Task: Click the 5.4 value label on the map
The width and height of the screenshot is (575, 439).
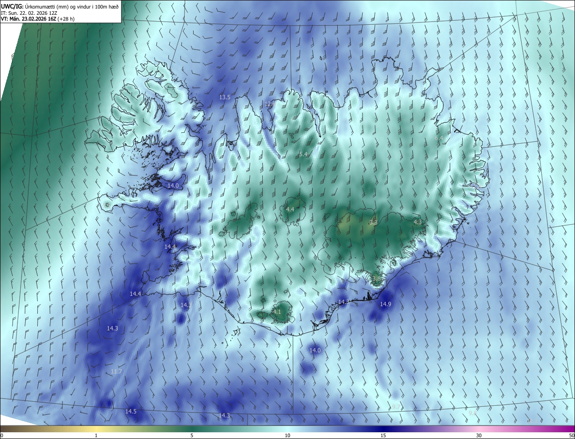Action: (303, 154)
